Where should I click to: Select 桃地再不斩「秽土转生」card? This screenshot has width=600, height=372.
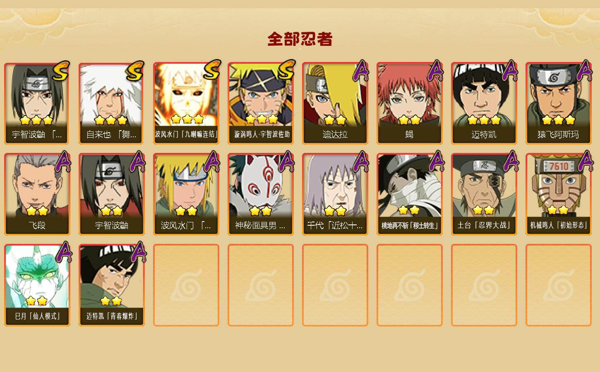coord(410,194)
